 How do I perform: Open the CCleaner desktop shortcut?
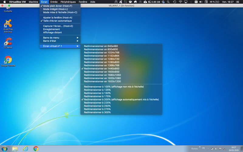click(8, 43)
